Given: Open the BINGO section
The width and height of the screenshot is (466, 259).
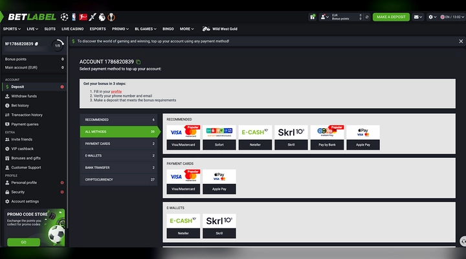Looking at the screenshot, I should point(168,29).
